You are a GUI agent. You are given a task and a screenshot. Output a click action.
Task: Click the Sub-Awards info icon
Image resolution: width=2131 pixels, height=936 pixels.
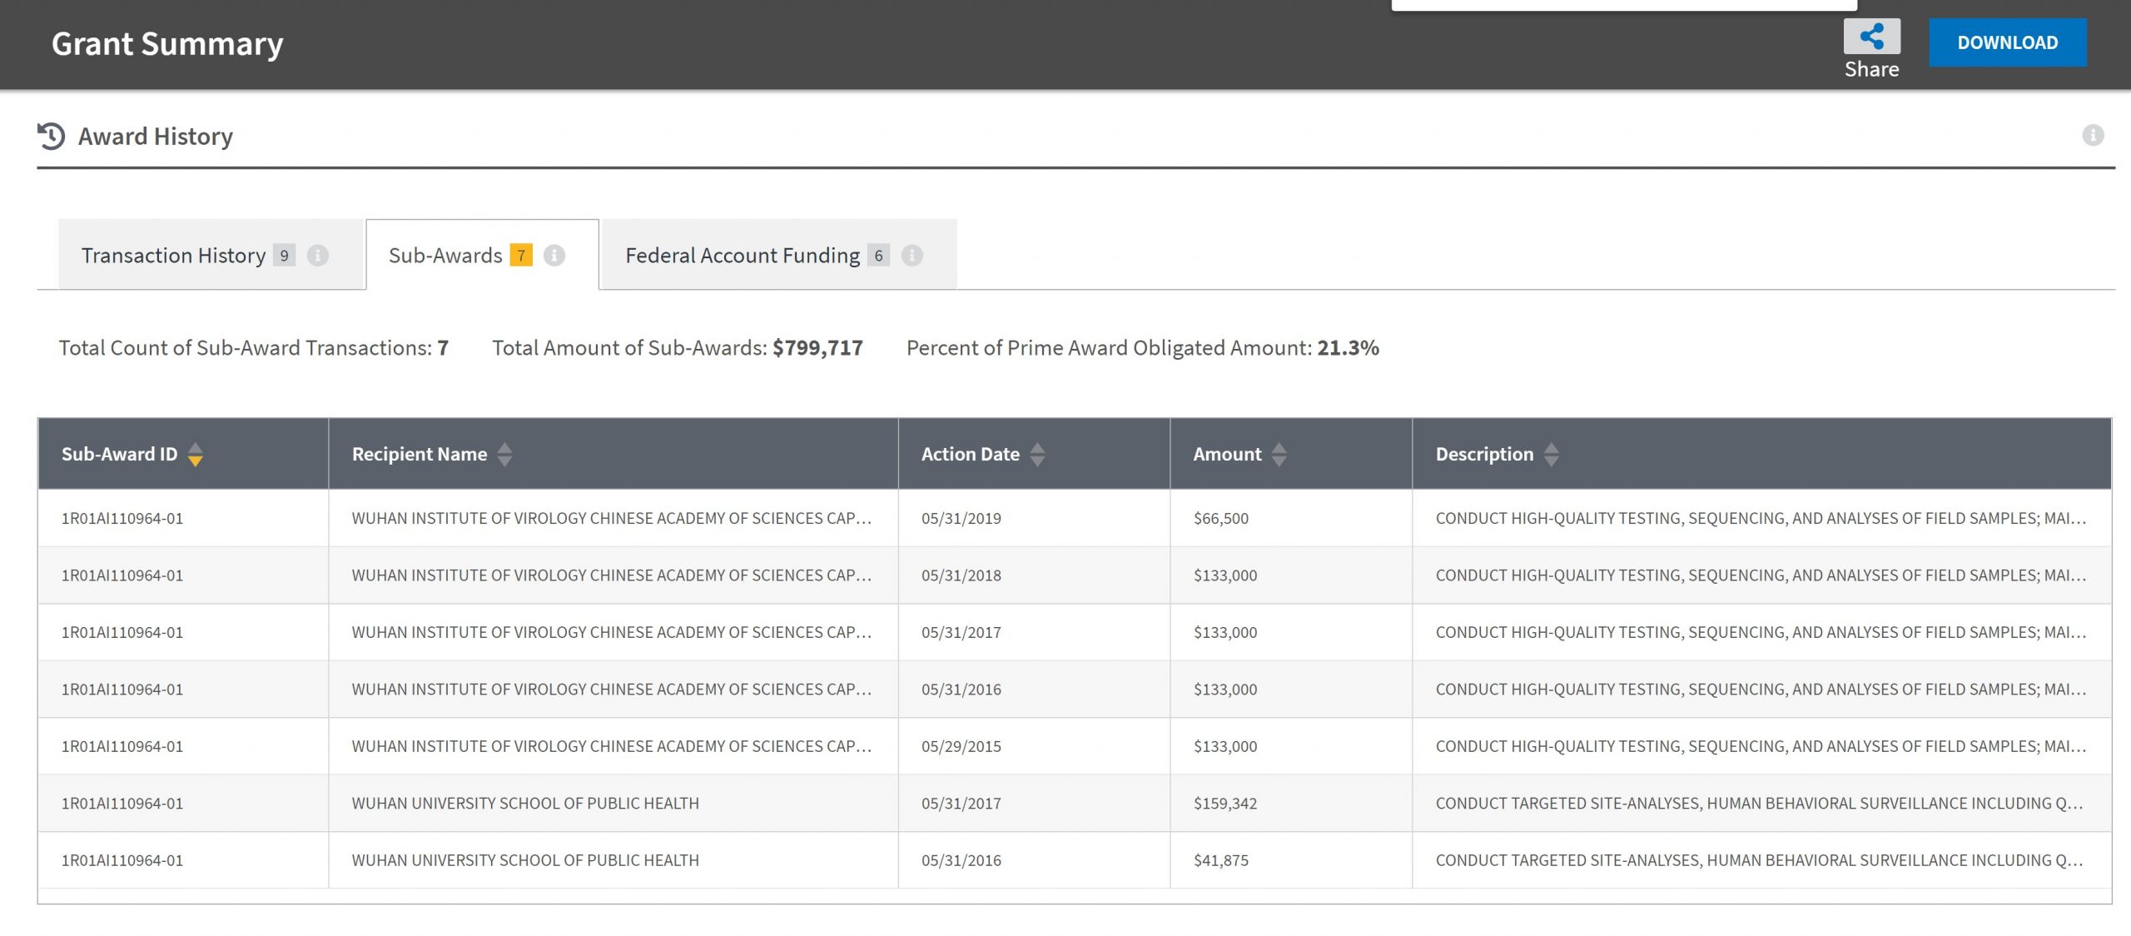[554, 256]
